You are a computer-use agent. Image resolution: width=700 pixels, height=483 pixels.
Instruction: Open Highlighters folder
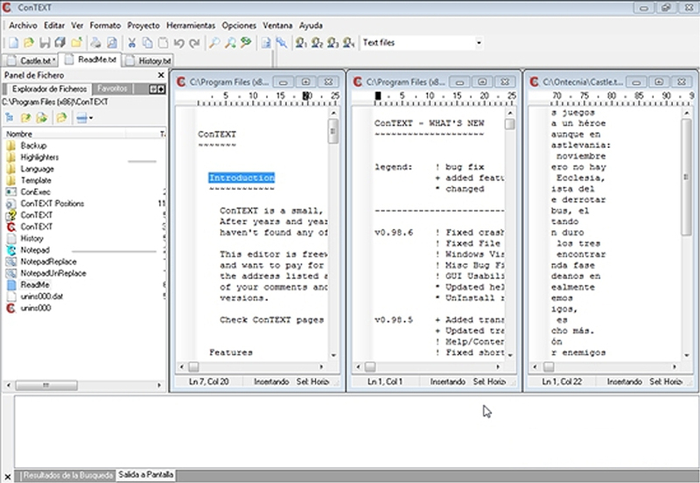39,157
